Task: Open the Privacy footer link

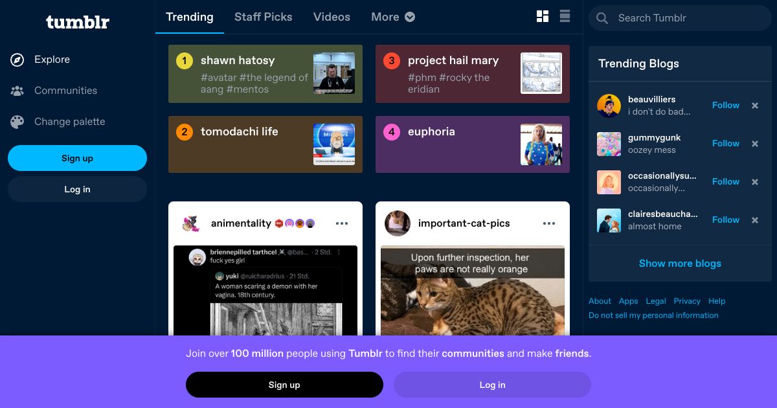Action: point(687,301)
